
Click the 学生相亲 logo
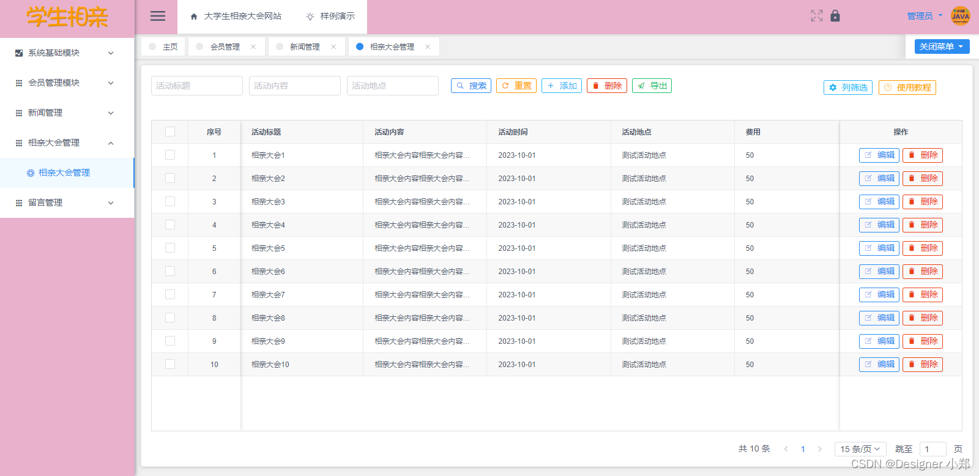point(67,17)
